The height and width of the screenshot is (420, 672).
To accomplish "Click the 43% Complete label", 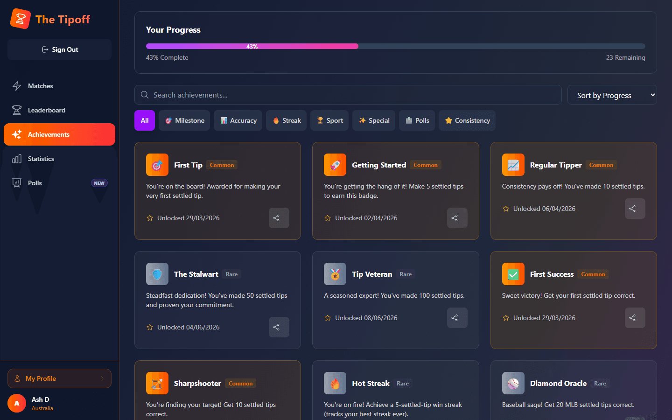I will coord(167,57).
